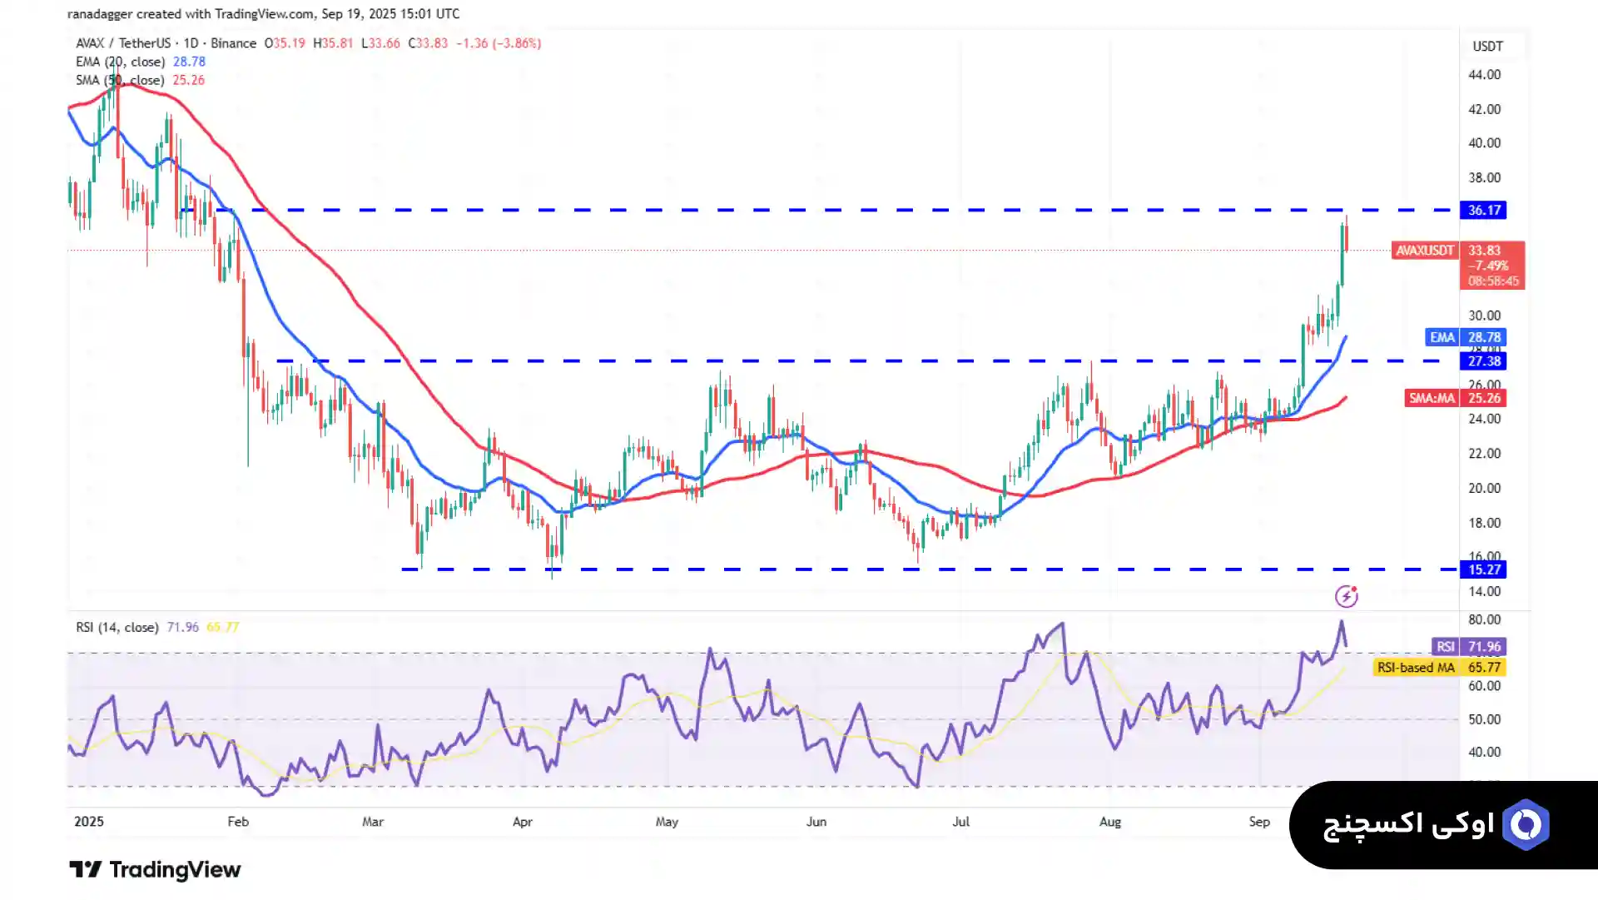Viewport: 1598px width, 900px height.
Task: Click the Feb label on time axis
Action: [x=238, y=822]
